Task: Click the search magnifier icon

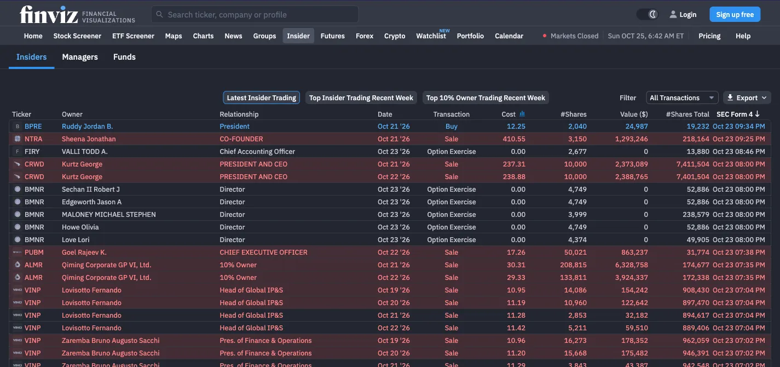Action: coord(160,15)
